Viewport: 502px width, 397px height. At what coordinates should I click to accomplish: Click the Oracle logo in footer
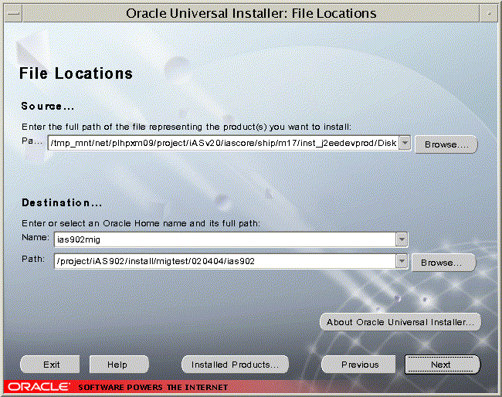[x=39, y=387]
